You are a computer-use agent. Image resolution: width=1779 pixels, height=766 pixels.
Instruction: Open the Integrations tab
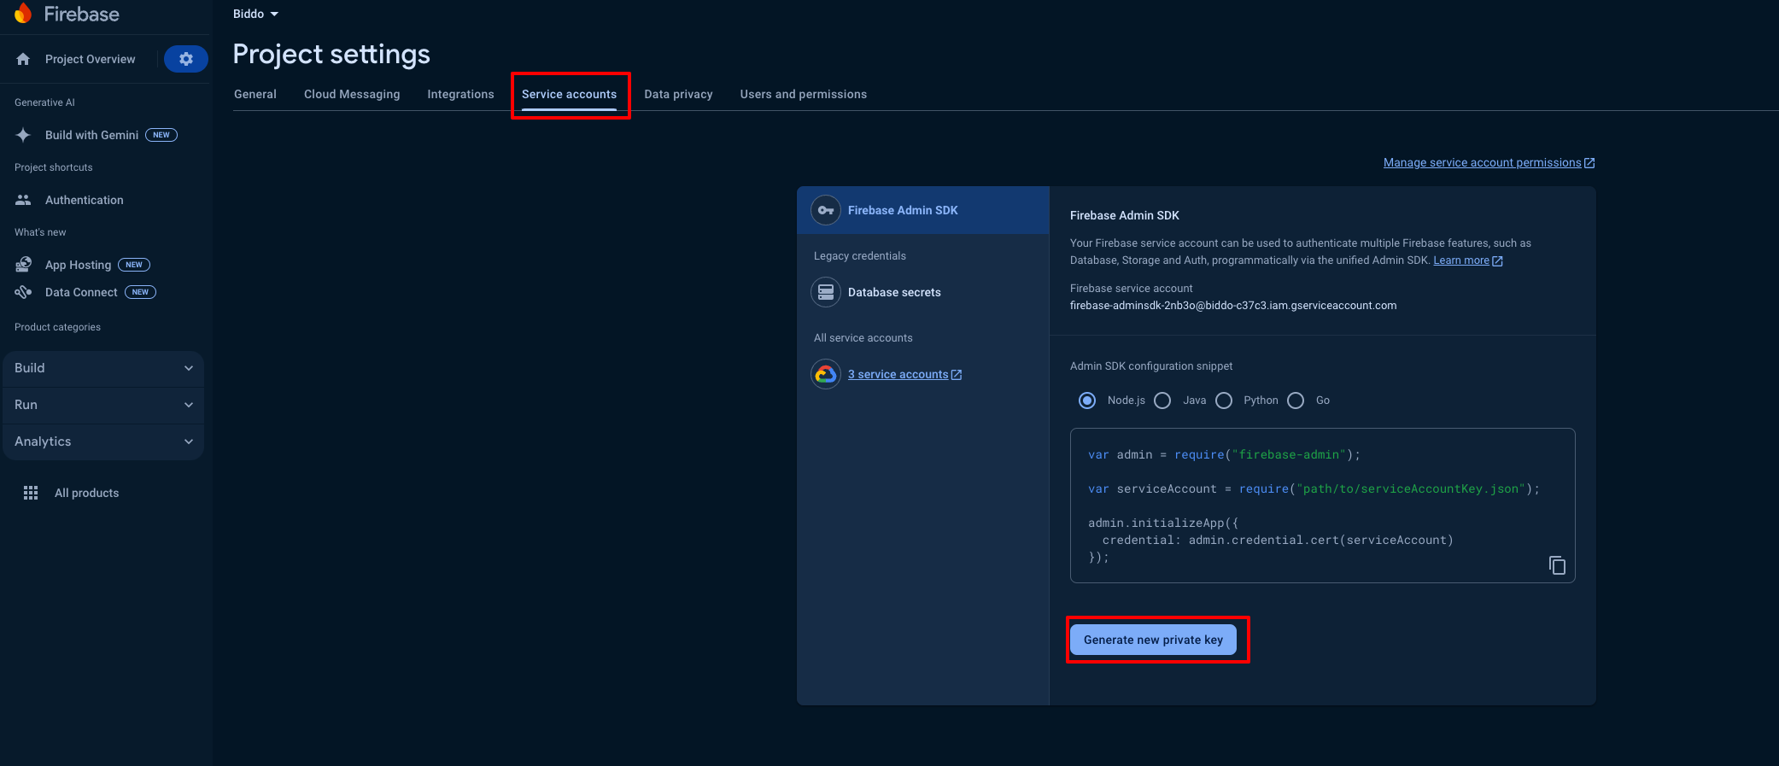coord(460,94)
